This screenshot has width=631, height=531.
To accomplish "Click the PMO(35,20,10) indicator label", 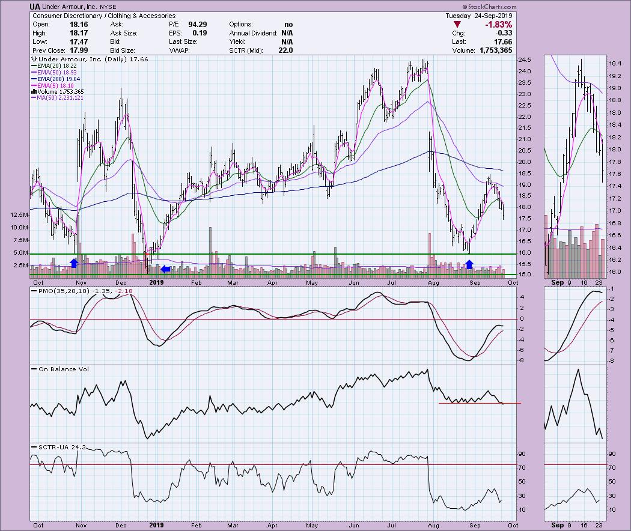I will point(64,291).
